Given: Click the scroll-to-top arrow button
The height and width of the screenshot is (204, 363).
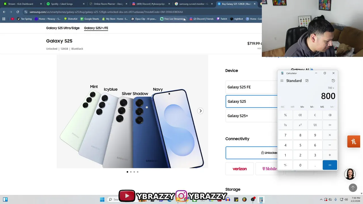Looking at the screenshot, I should (x=353, y=188).
